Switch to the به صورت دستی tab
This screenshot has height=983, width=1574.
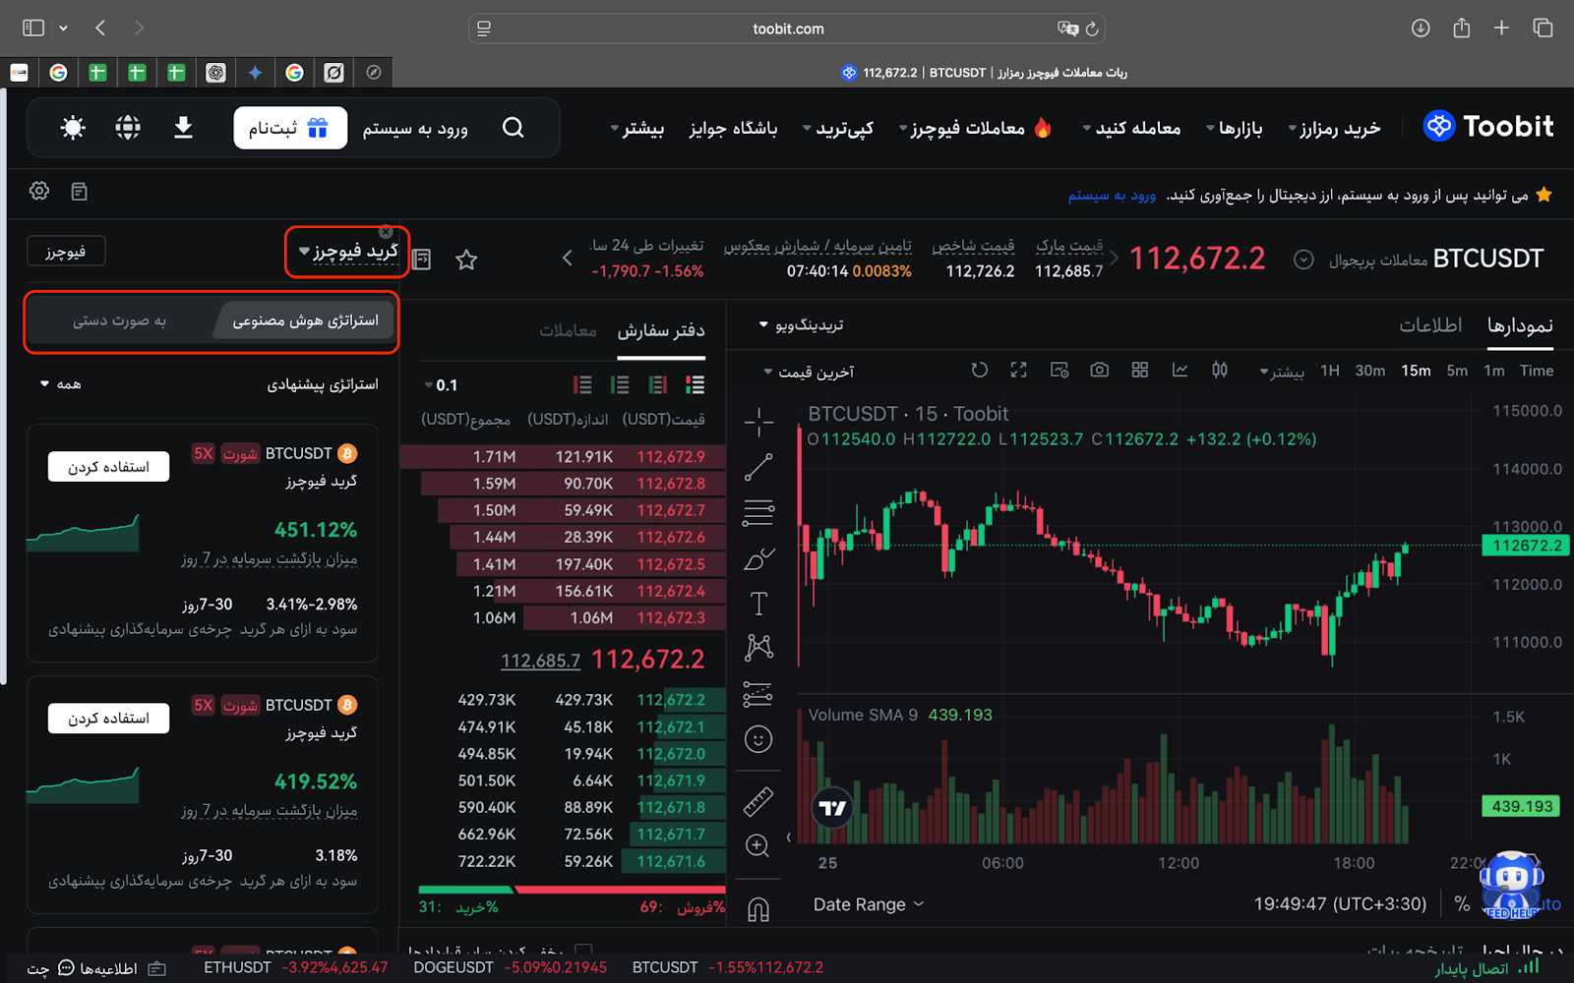pyautogui.click(x=119, y=320)
